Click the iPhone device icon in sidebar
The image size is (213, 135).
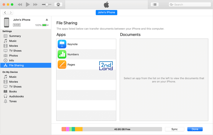[7, 22]
